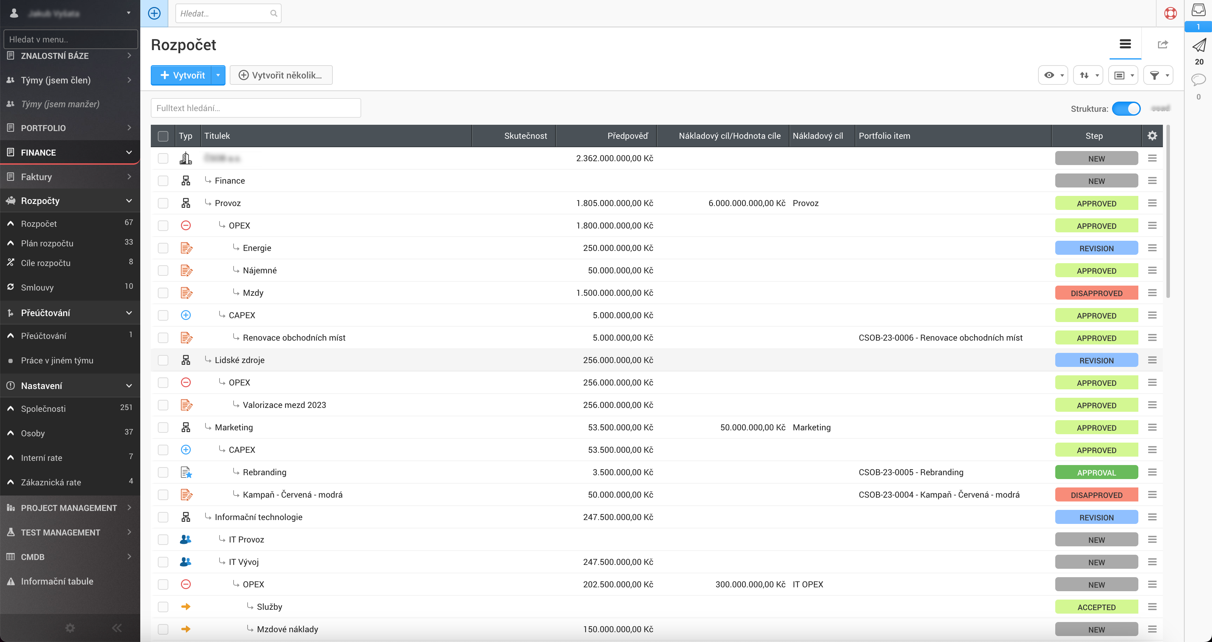
Task: Click the red lifebuoy help icon
Action: [x=1170, y=13]
